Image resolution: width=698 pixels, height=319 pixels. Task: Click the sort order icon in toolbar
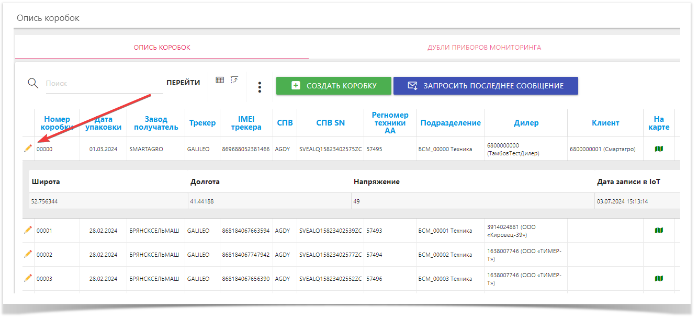tap(234, 79)
